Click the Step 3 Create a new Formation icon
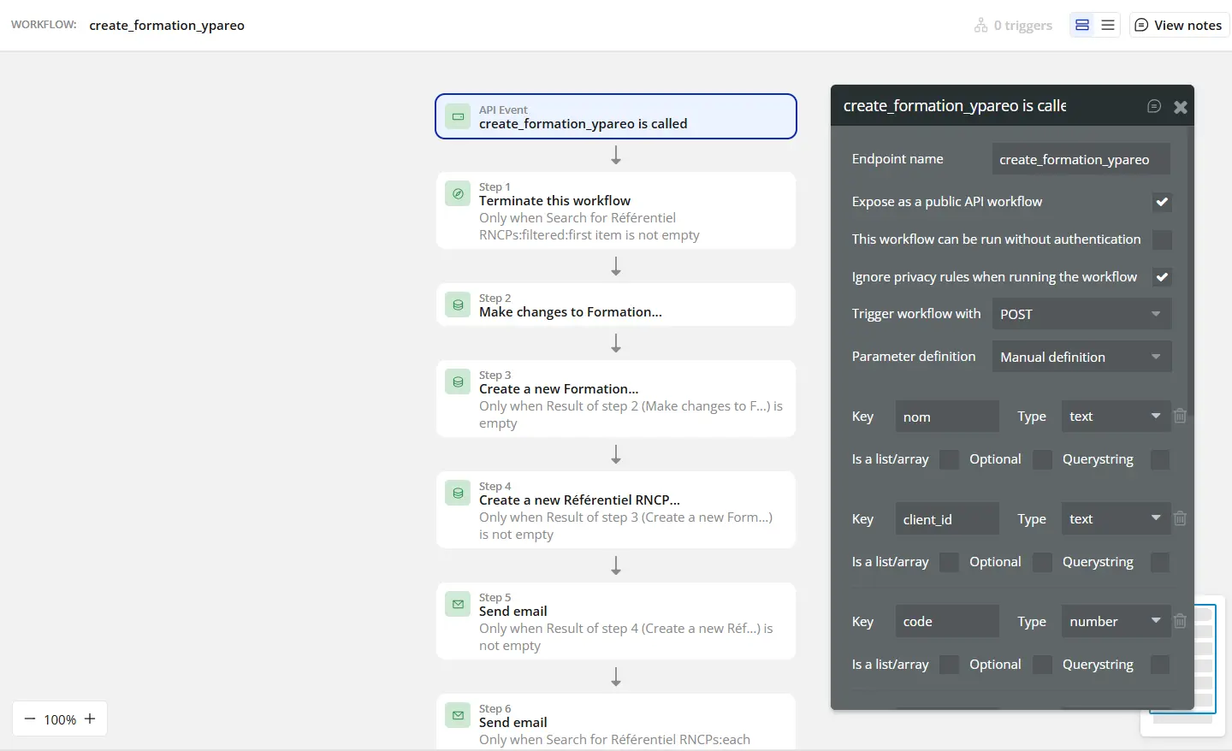This screenshot has width=1232, height=751. [x=458, y=381]
